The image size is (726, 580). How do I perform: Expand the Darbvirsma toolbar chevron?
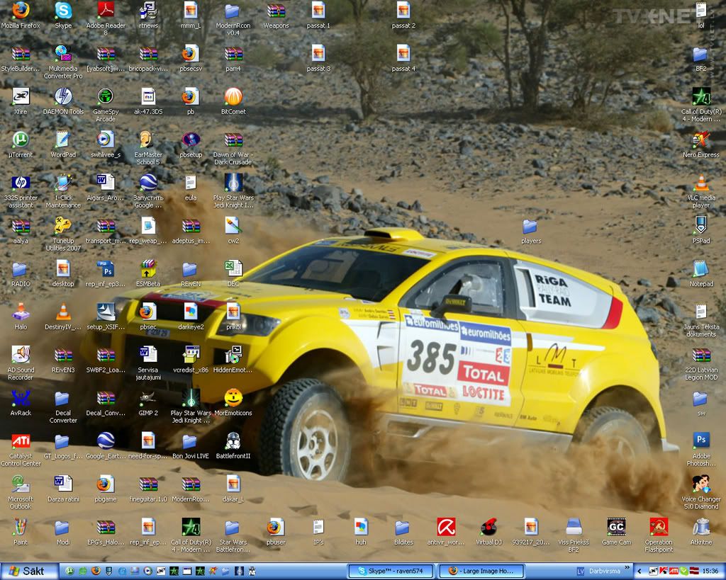[x=627, y=567]
